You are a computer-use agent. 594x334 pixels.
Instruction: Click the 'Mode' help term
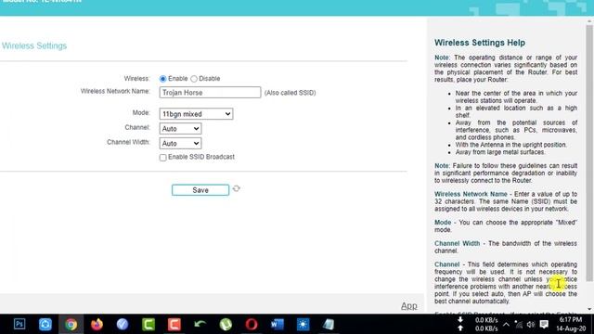click(x=443, y=223)
